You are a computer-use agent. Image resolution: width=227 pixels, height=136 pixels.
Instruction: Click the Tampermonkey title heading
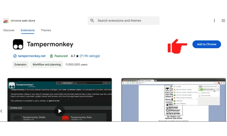point(50,44)
